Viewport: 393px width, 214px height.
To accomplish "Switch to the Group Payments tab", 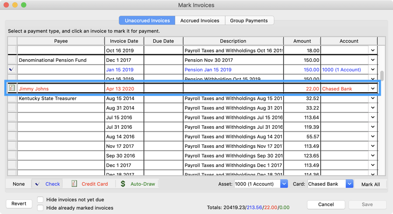I will (x=249, y=20).
